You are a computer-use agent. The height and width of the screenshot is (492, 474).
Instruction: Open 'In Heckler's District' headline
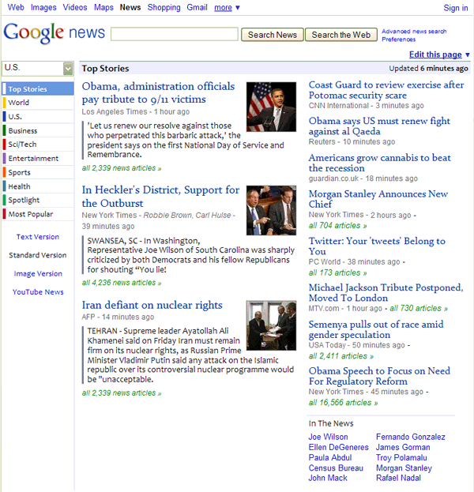click(160, 197)
